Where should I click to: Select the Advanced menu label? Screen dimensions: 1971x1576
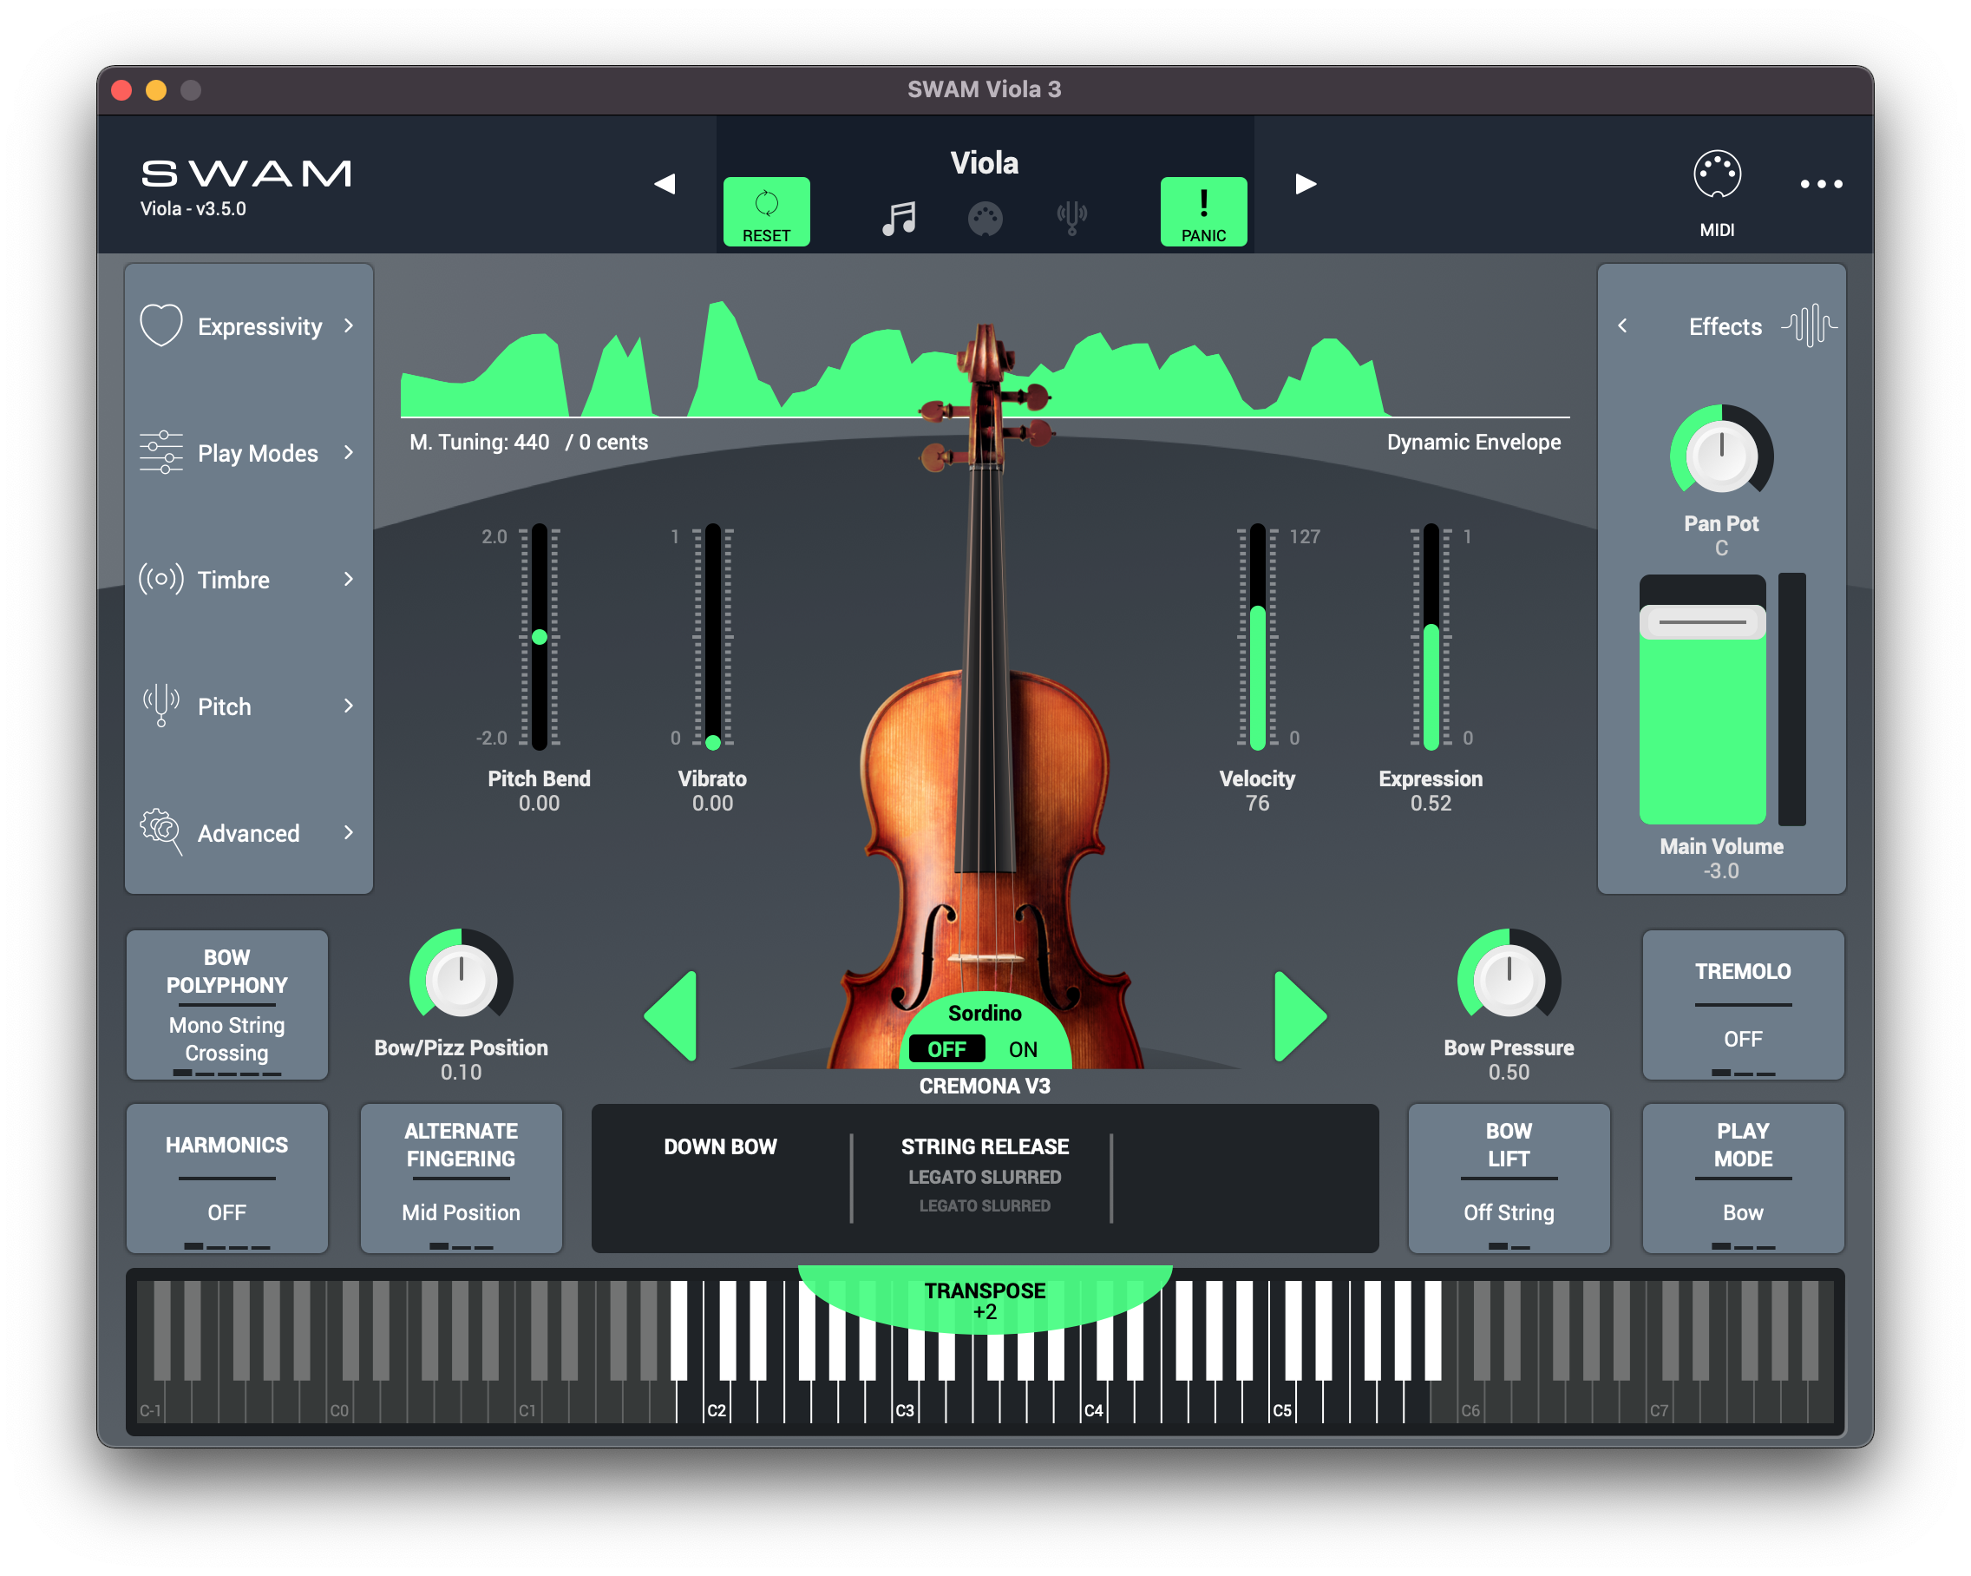tap(249, 833)
